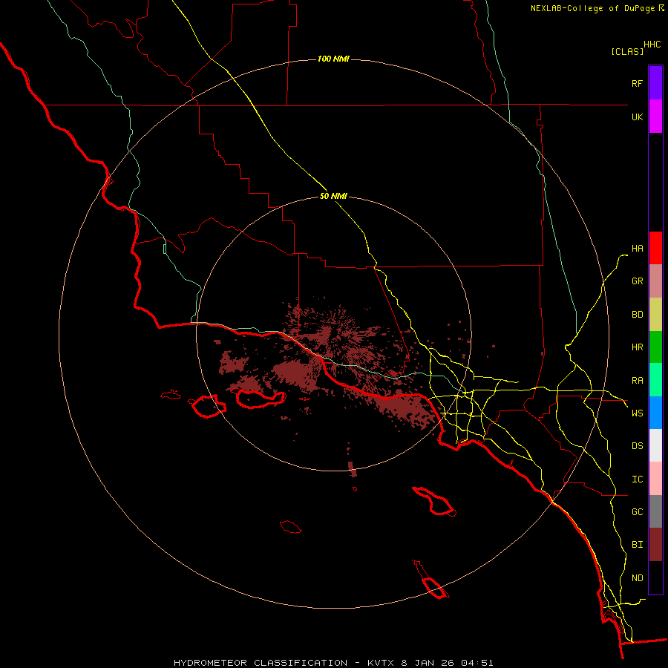668x668 pixels.
Task: Click the HA legend label
Action: click(637, 248)
